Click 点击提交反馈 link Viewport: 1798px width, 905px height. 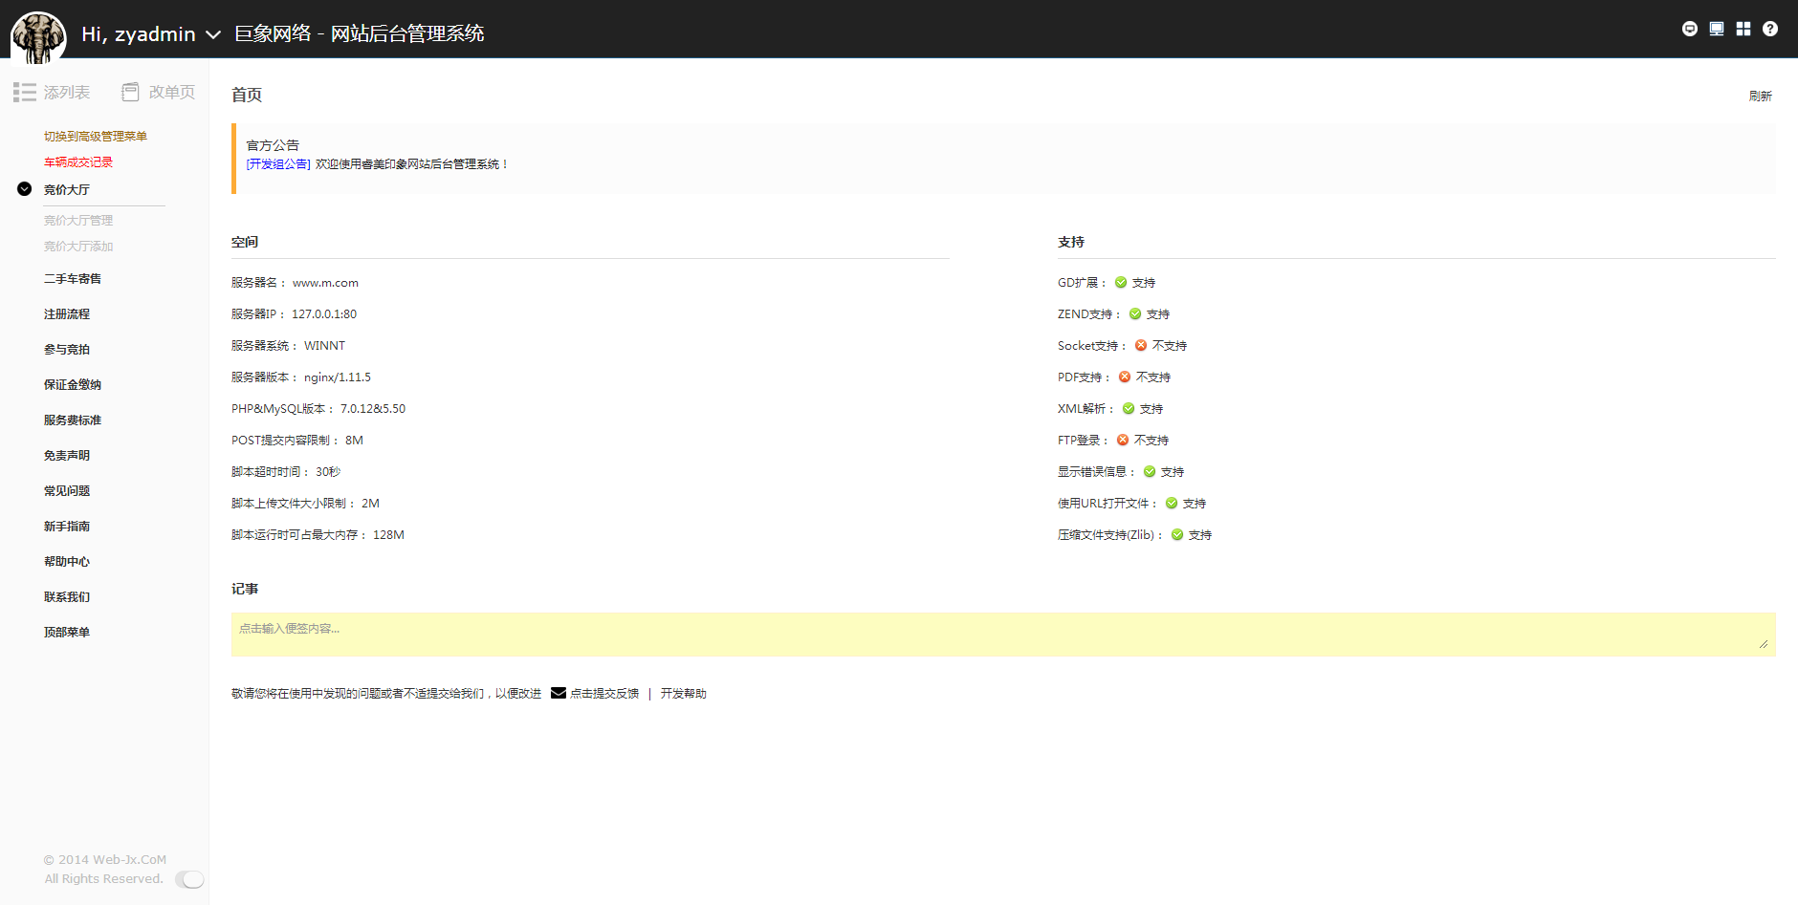[x=604, y=694]
